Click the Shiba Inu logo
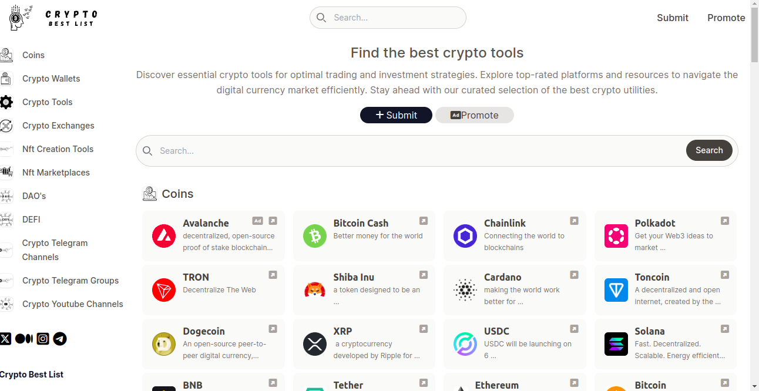Viewport: 759px width, 391px height. (315, 290)
